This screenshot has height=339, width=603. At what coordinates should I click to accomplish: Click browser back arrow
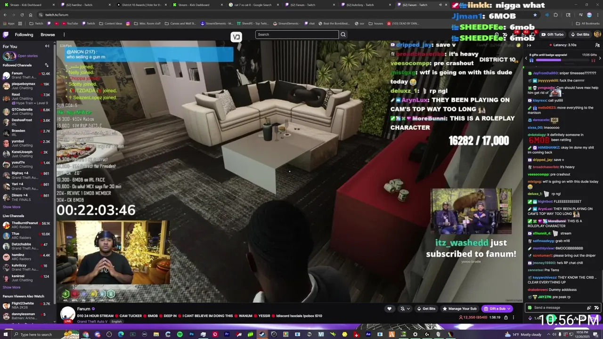(5, 15)
